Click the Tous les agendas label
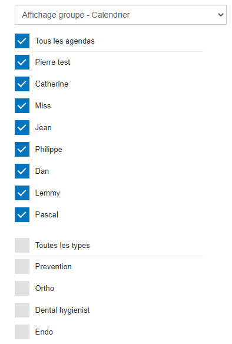The width and height of the screenshot is (232, 344). pos(65,41)
